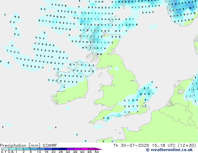Click the '30' legend scale label

pos(68,152)
